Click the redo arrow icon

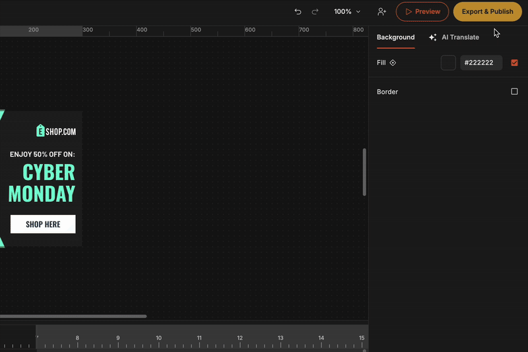(315, 12)
